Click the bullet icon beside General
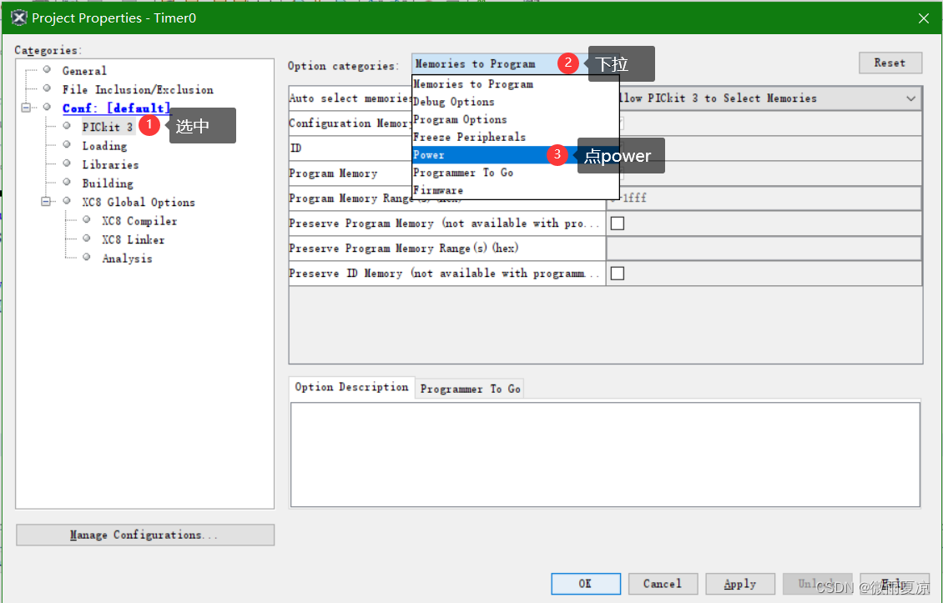The height and width of the screenshot is (603, 943). 47,70
